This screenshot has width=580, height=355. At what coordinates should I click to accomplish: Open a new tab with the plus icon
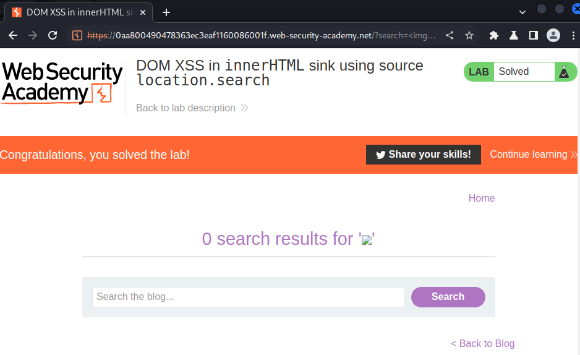pyautogui.click(x=166, y=12)
